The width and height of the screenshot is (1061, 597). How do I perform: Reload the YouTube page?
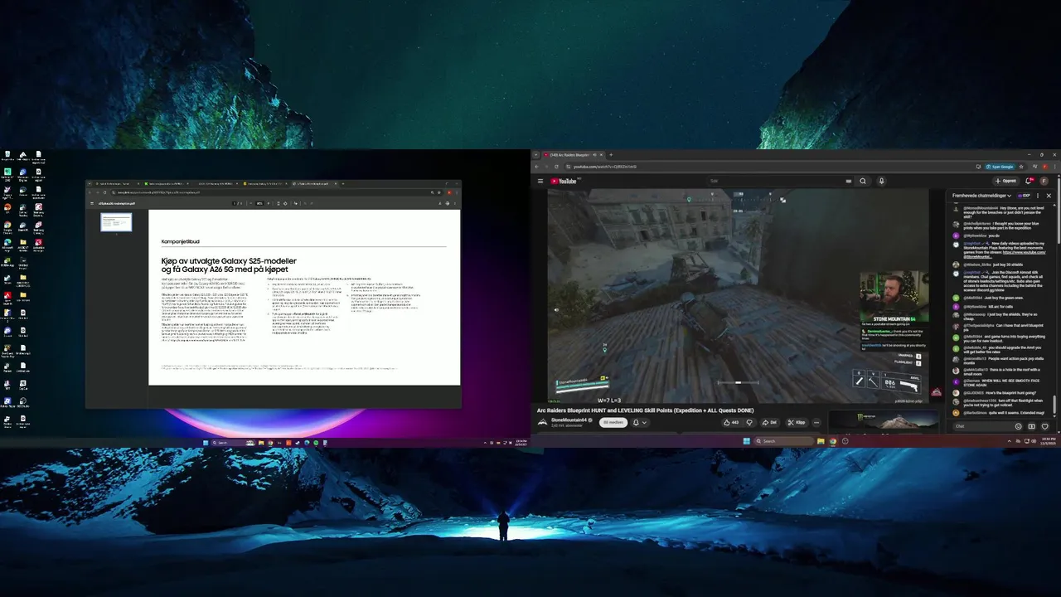click(x=556, y=167)
